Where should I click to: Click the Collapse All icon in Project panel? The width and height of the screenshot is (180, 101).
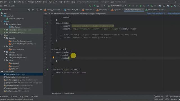coord(33,10)
